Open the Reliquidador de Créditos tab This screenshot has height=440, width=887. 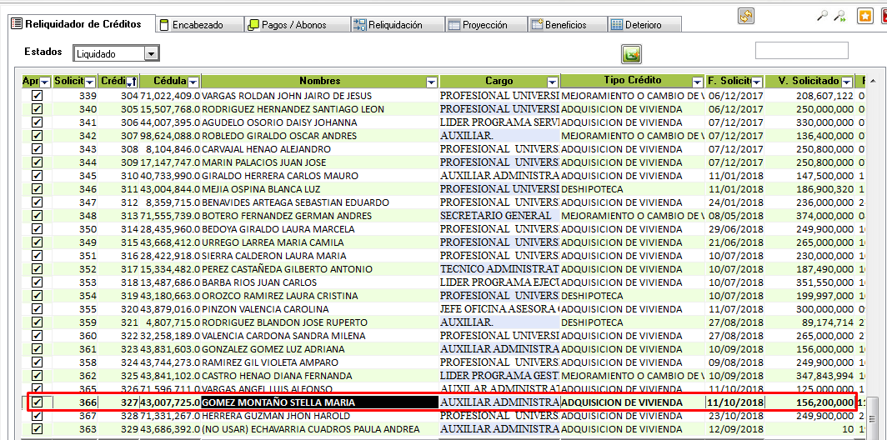click(83, 24)
